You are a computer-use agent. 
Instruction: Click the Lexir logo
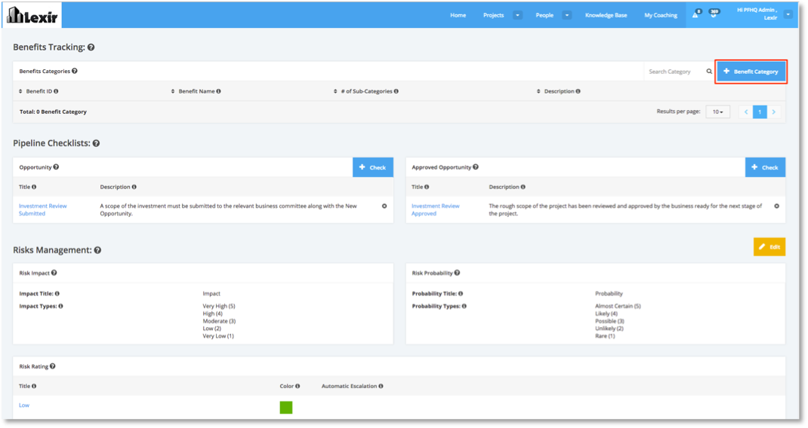coord(32,15)
